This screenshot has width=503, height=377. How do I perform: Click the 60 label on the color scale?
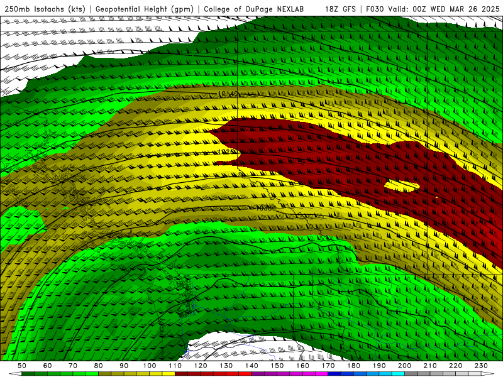click(48, 366)
